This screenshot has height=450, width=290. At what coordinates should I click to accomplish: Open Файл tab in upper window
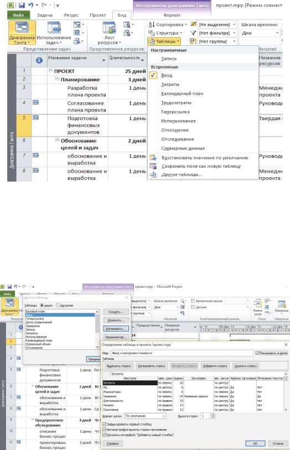pos(18,15)
